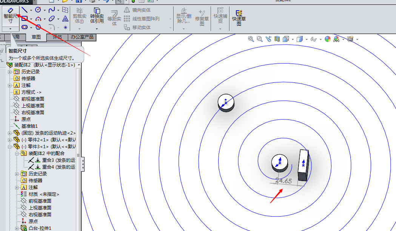Select mate 重合4 in the tree

52,167
